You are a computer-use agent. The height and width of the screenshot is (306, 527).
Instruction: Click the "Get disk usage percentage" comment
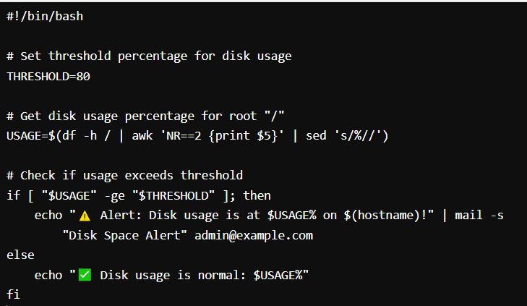click(x=145, y=116)
